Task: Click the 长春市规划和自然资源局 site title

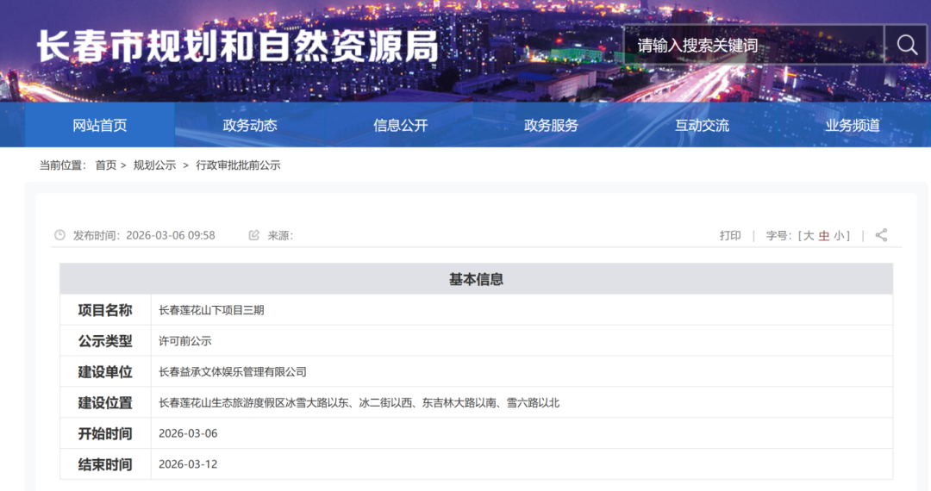Action: tap(238, 47)
